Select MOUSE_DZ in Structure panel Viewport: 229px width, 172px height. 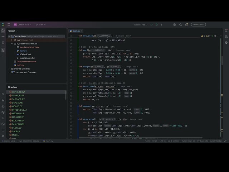point(17,106)
